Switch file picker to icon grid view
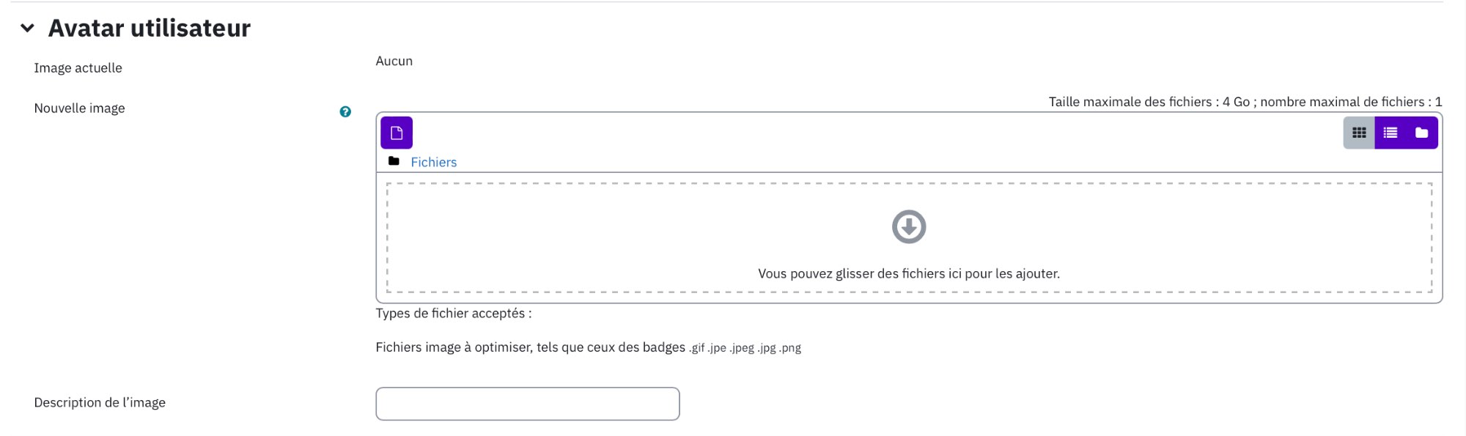Screen dimensions: 1466x436 pos(1359,133)
